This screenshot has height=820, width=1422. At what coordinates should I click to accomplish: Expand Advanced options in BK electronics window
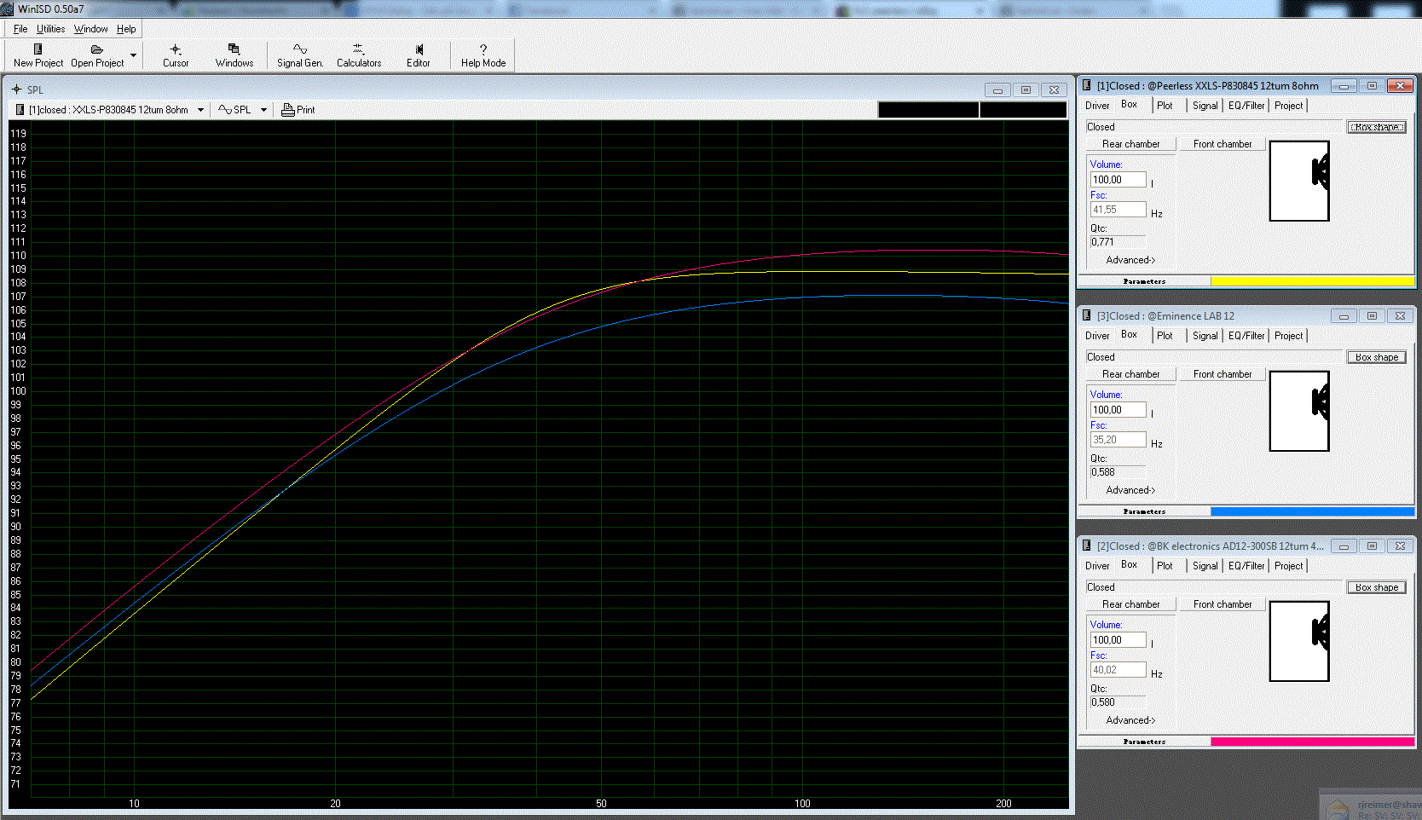point(1130,720)
